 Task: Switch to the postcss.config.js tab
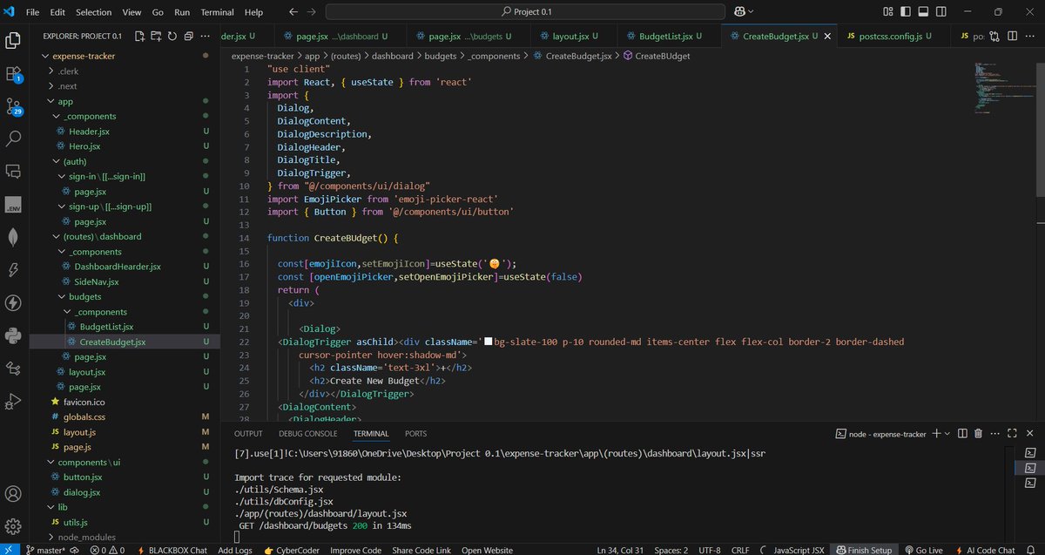(893, 37)
